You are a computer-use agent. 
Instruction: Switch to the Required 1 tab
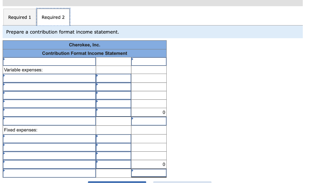click(x=19, y=17)
